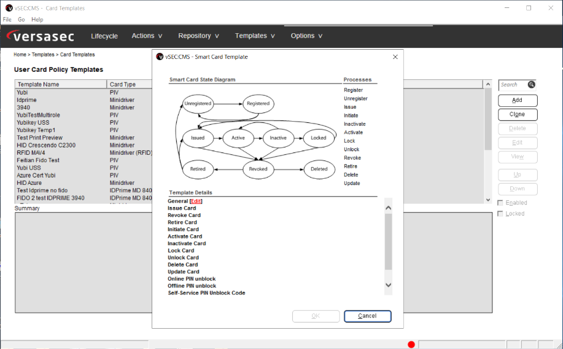Click the Inactivate process entry
The width and height of the screenshot is (563, 349).
tap(355, 124)
